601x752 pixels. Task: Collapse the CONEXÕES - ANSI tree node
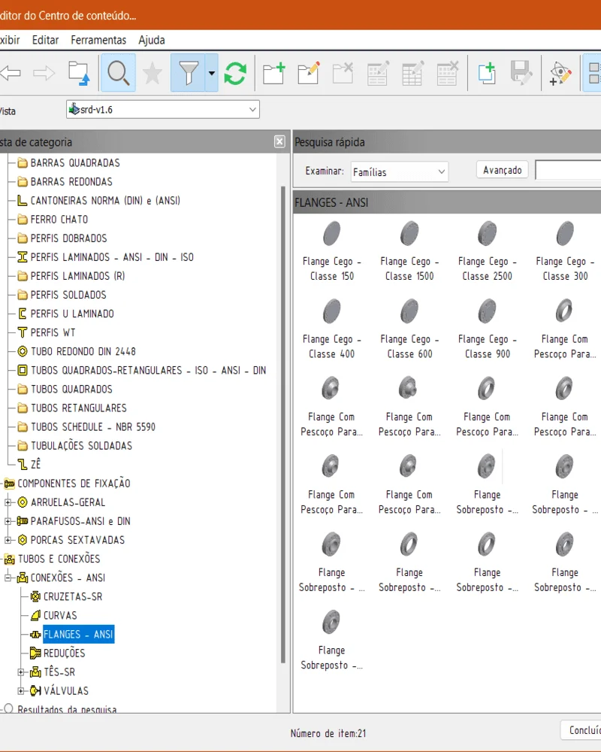[x=9, y=578]
